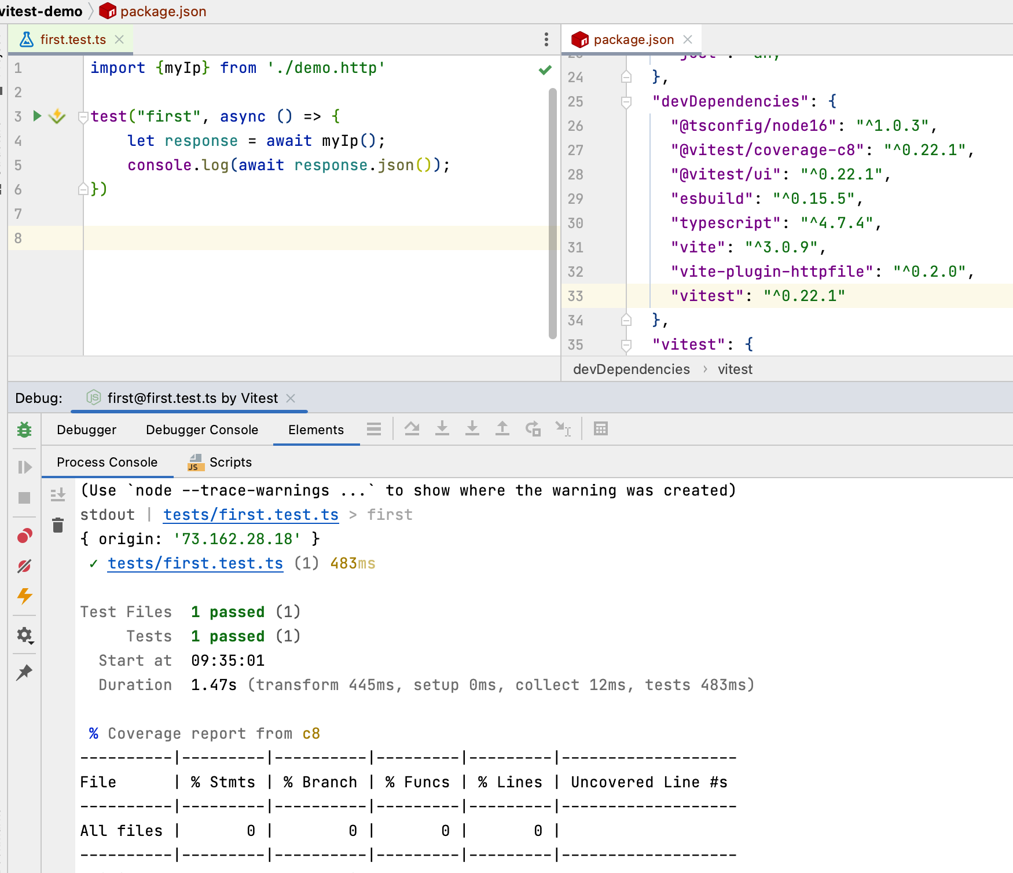Click the vitest-demo project breadcrumb

(x=41, y=11)
